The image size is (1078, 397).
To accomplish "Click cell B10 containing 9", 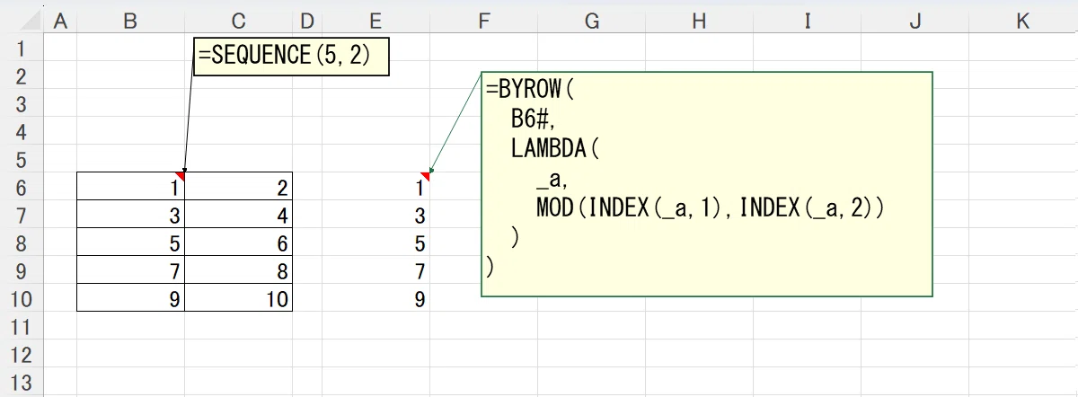I will point(131,298).
